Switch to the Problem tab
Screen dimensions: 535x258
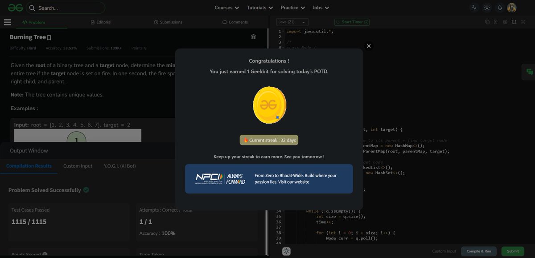coord(34,22)
